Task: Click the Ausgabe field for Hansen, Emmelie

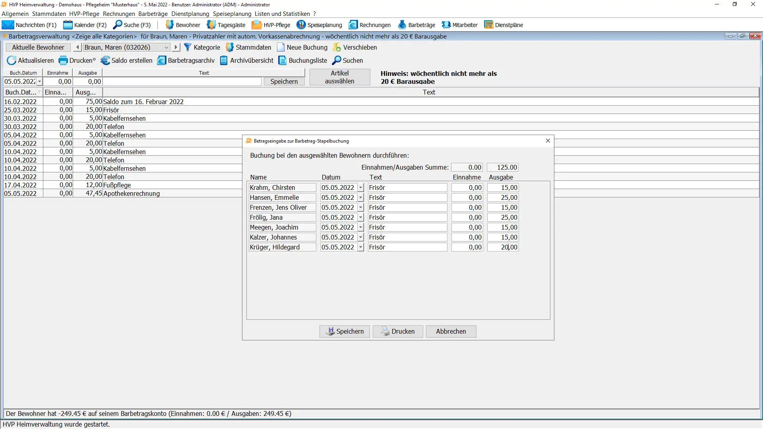Action: (503, 197)
